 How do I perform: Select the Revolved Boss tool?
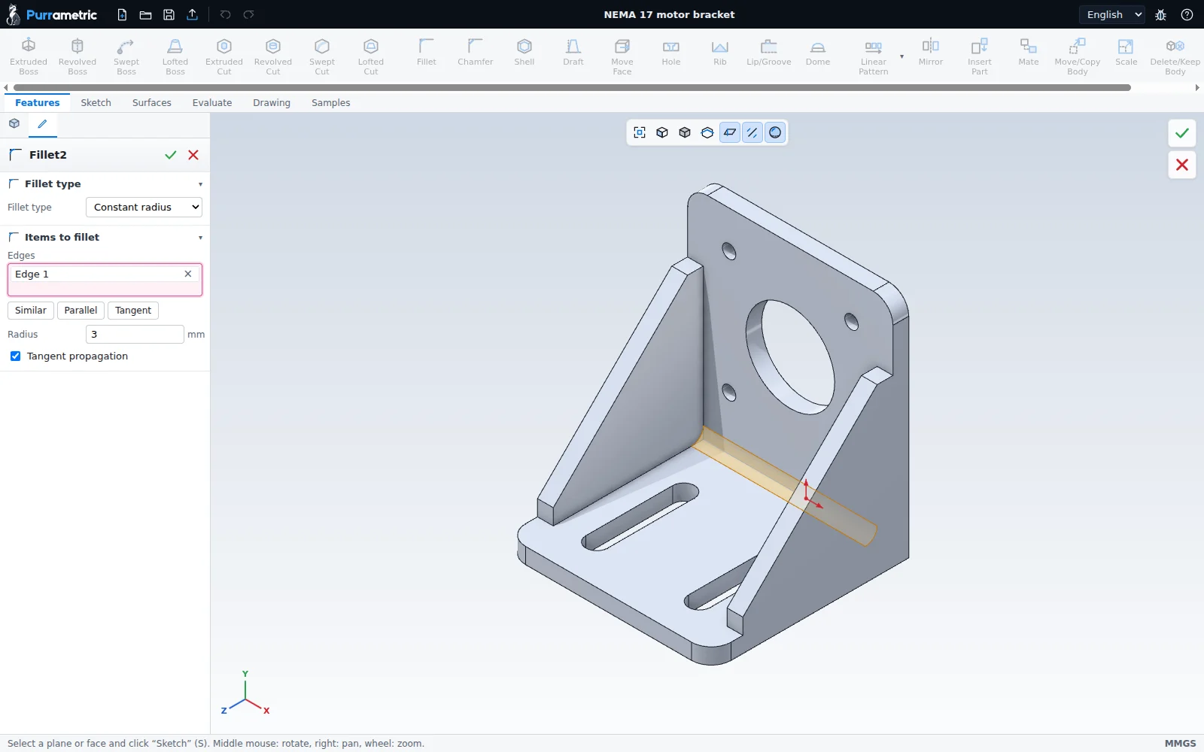78,56
